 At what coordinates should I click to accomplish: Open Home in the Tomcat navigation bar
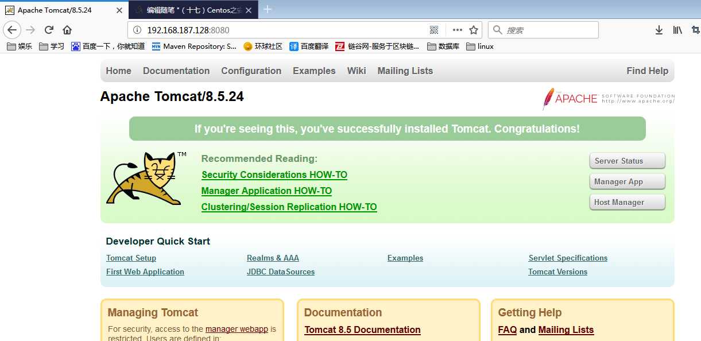tap(118, 71)
